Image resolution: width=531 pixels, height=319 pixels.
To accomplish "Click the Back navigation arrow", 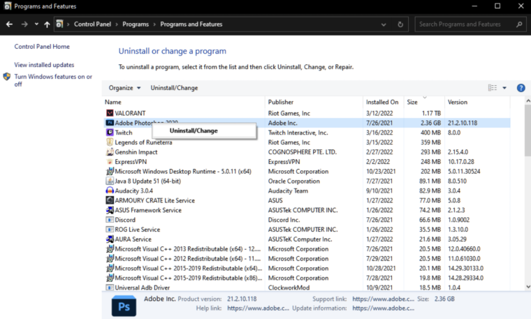I will [9, 24].
